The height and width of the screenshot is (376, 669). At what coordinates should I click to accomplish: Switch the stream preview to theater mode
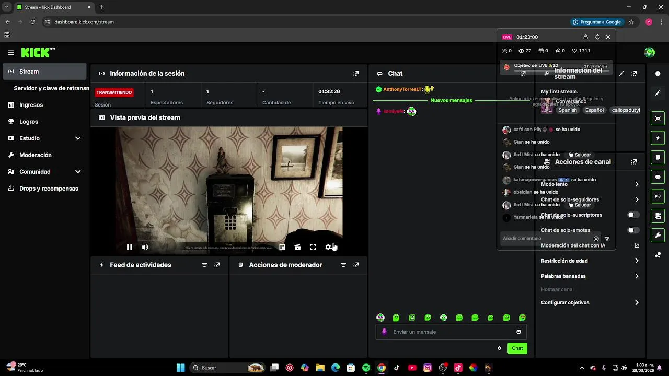[x=297, y=248]
